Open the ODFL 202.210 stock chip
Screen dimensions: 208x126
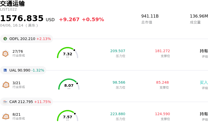[27, 39]
